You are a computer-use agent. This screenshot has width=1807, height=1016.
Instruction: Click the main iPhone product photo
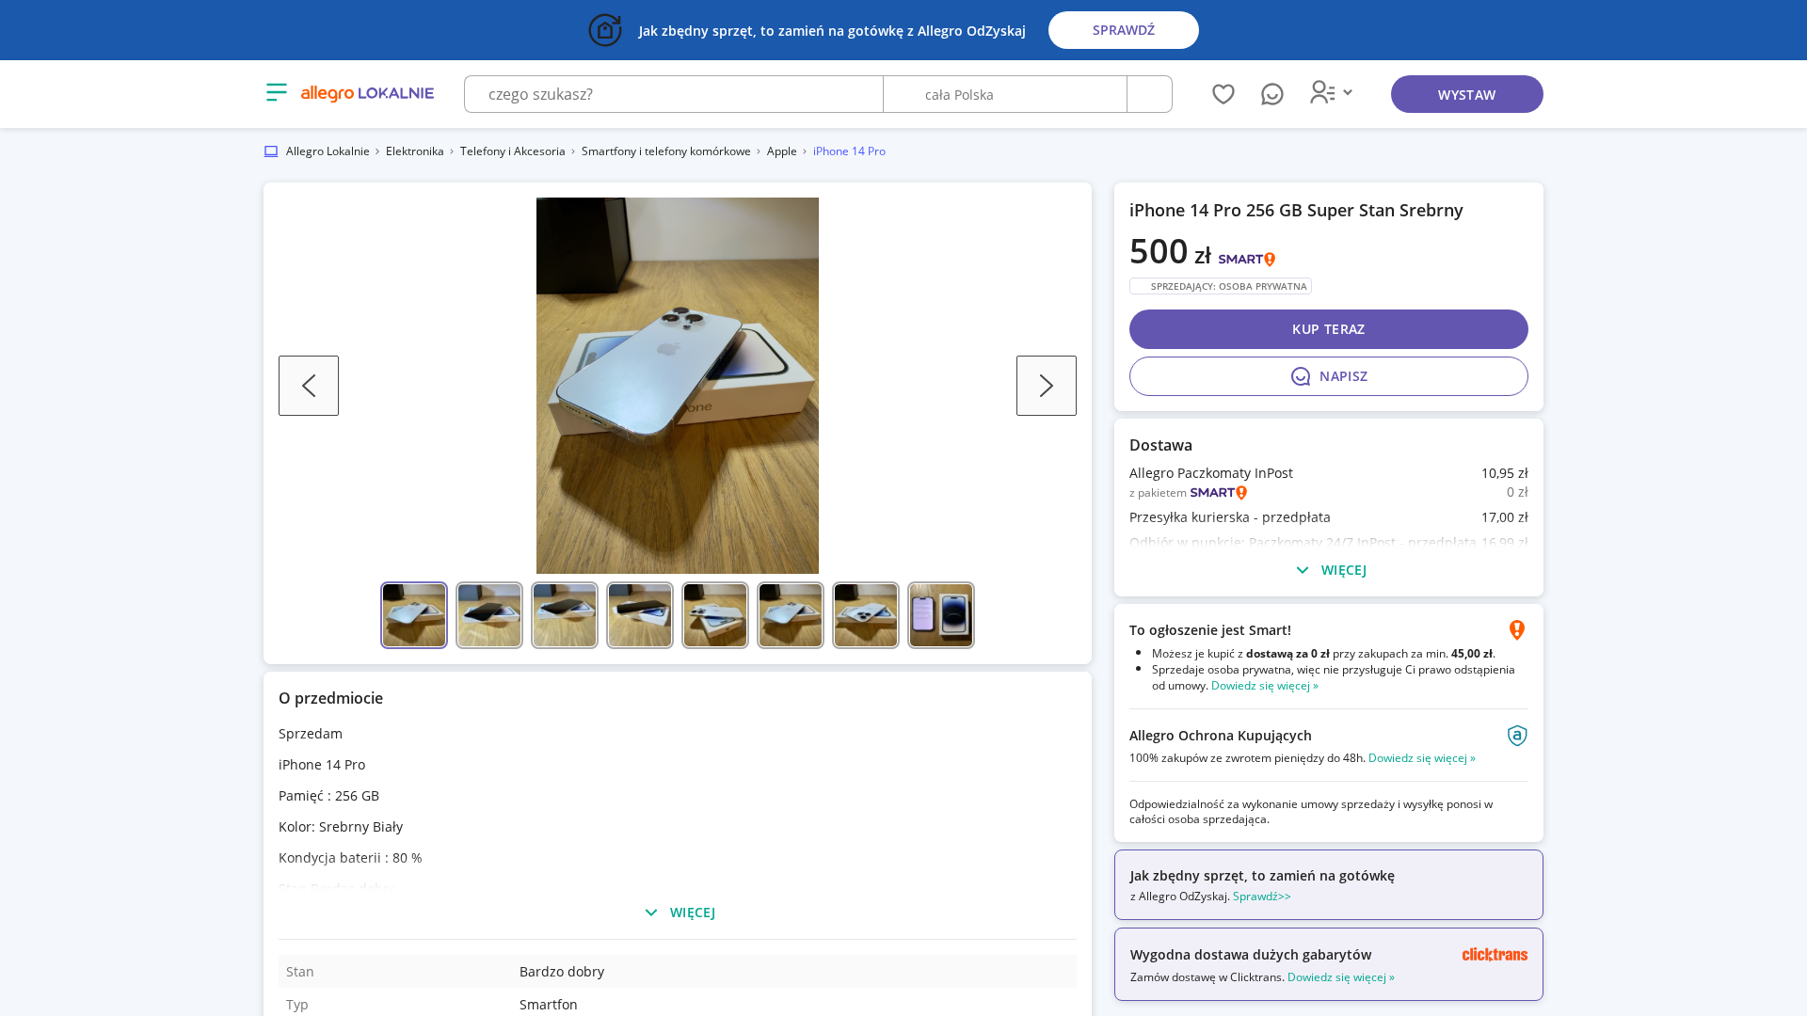[678, 386]
